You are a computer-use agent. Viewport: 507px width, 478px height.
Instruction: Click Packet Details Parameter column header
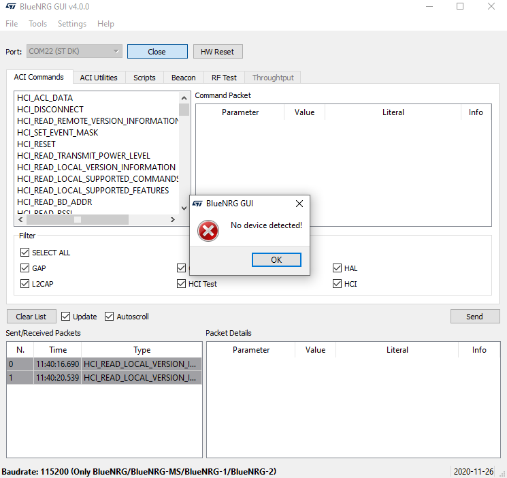(251, 350)
